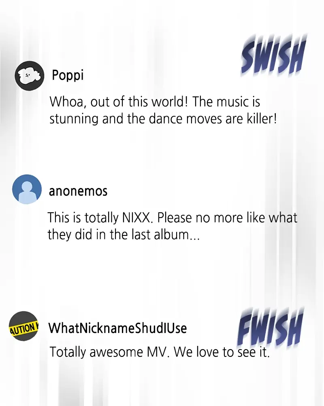The image size is (324, 406).
Task: Click the phrase "The music is"
Action: pos(226,101)
